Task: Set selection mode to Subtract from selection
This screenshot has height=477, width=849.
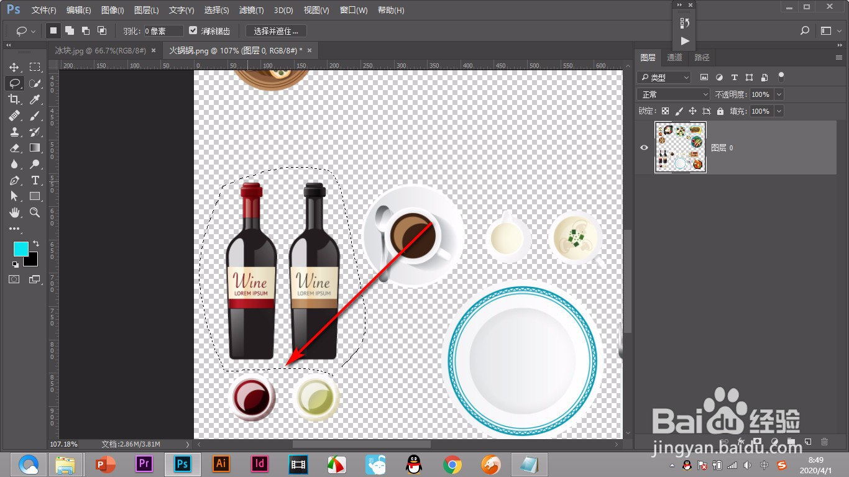Action: (86, 30)
